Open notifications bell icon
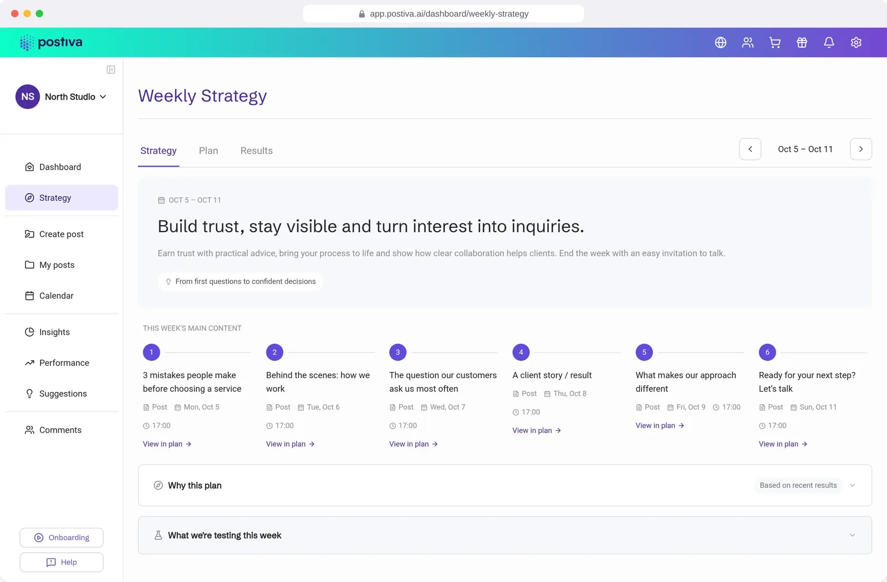This screenshot has width=887, height=582. [829, 43]
